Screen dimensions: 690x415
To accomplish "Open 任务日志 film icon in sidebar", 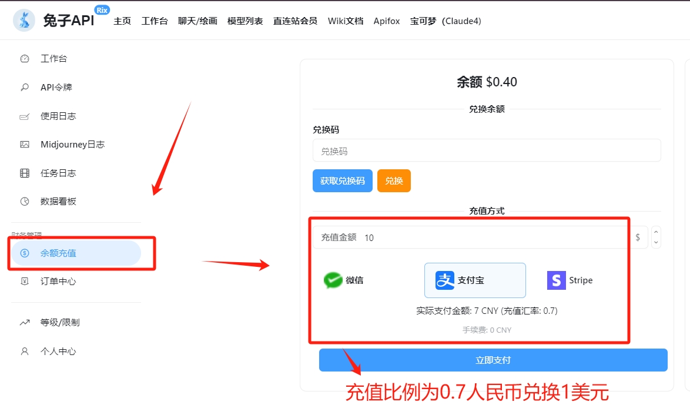I will pos(25,173).
